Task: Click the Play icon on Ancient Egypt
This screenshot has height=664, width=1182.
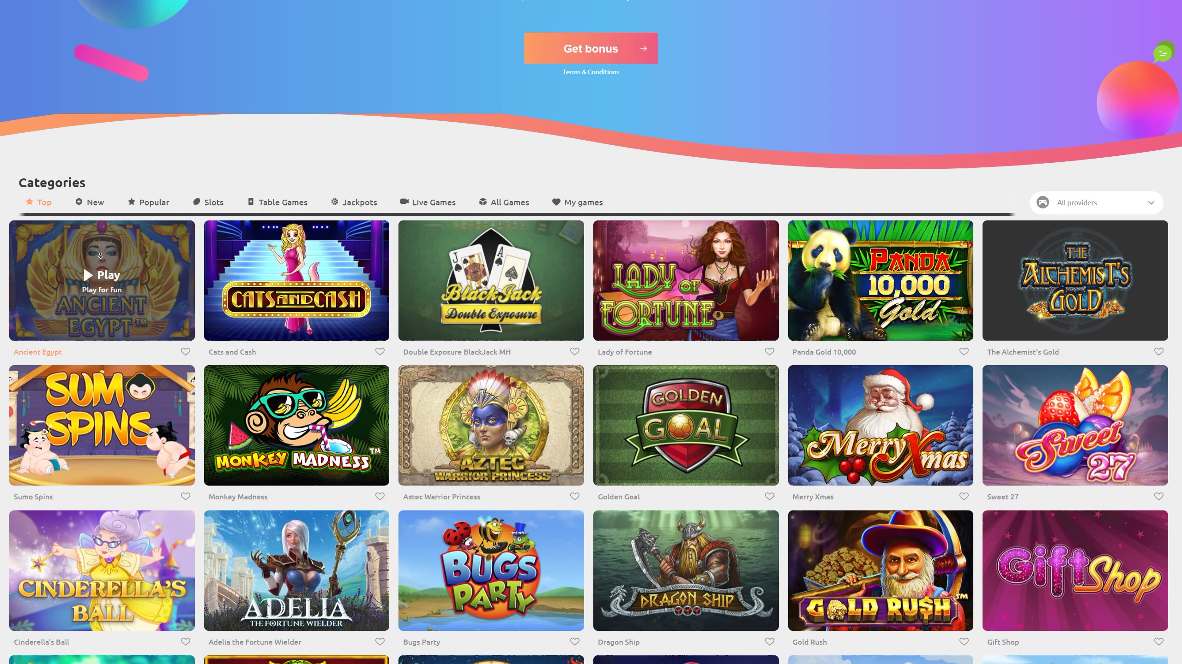Action: tap(88, 275)
